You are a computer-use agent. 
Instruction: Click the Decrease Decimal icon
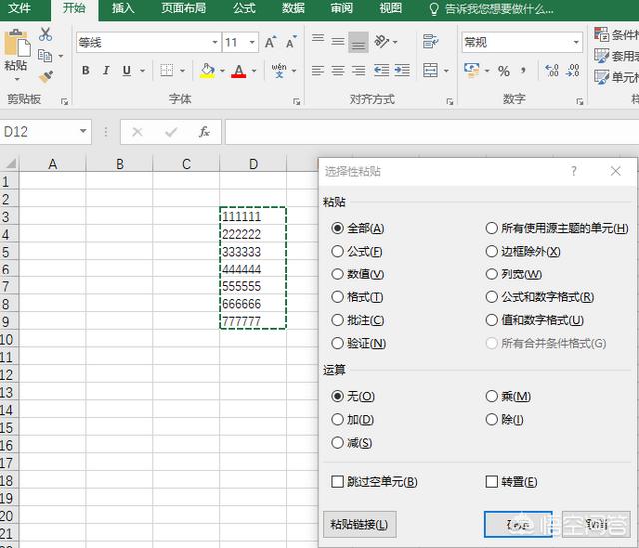[572, 71]
